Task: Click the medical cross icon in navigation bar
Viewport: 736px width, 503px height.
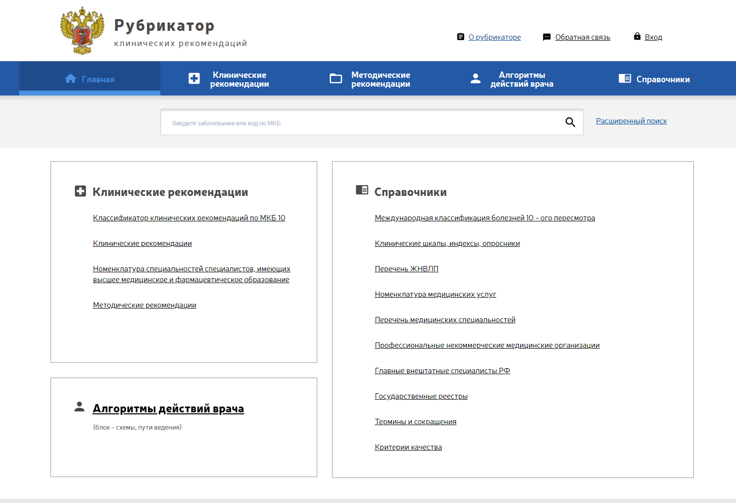Action: (x=194, y=78)
